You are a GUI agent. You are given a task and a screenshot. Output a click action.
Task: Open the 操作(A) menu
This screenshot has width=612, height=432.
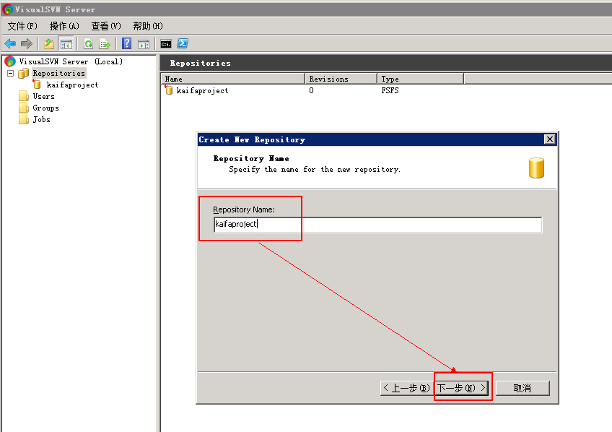tap(64, 26)
